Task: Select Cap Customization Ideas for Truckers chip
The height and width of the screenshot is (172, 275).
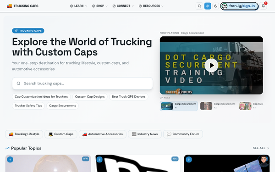Action: click(x=41, y=97)
